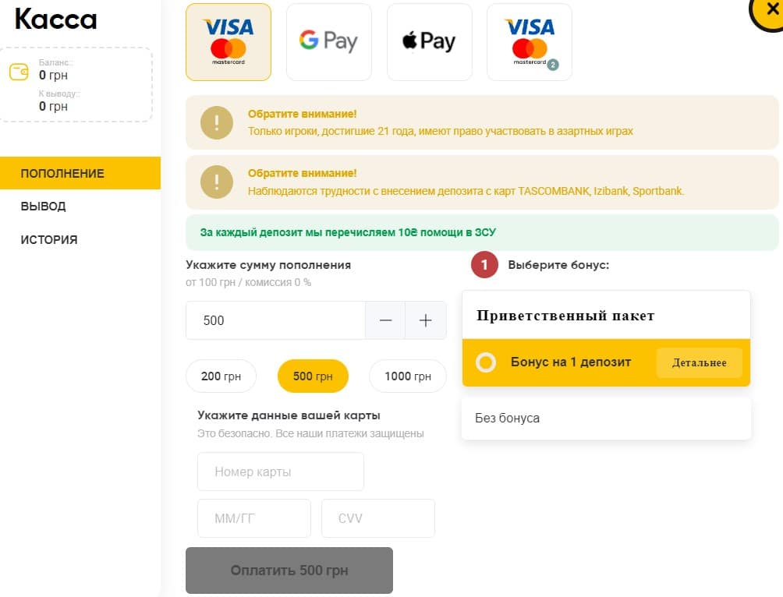The image size is (783, 597).
Task: Decrease deposit with the minus stepper
Action: (384, 320)
